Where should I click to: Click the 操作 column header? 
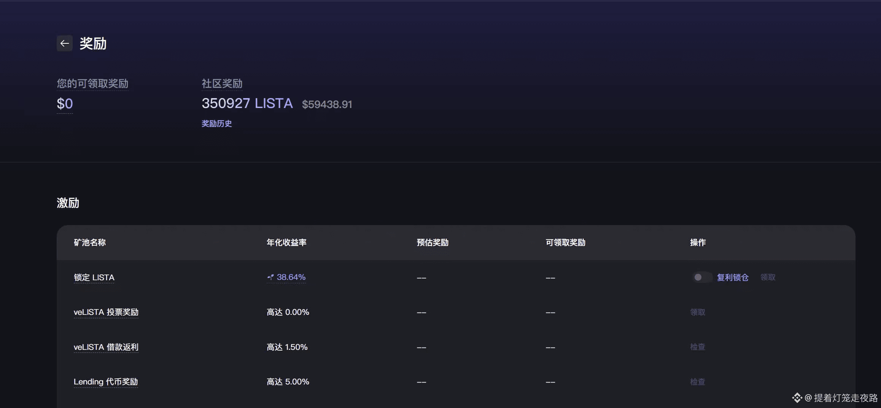coord(697,242)
